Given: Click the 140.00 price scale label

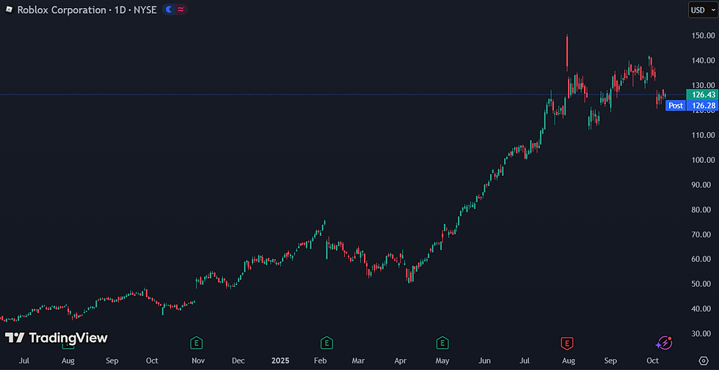Looking at the screenshot, I should point(704,60).
